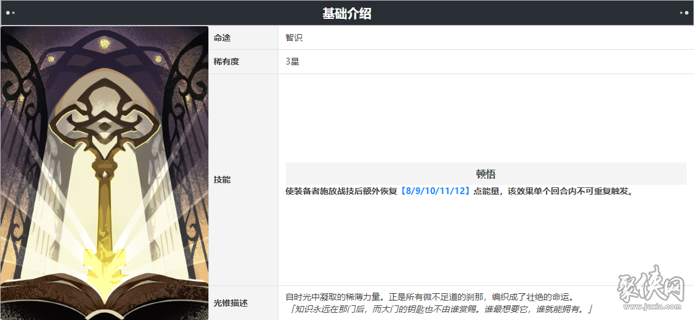Select the 命途 row label
The image size is (694, 320).
(222, 38)
